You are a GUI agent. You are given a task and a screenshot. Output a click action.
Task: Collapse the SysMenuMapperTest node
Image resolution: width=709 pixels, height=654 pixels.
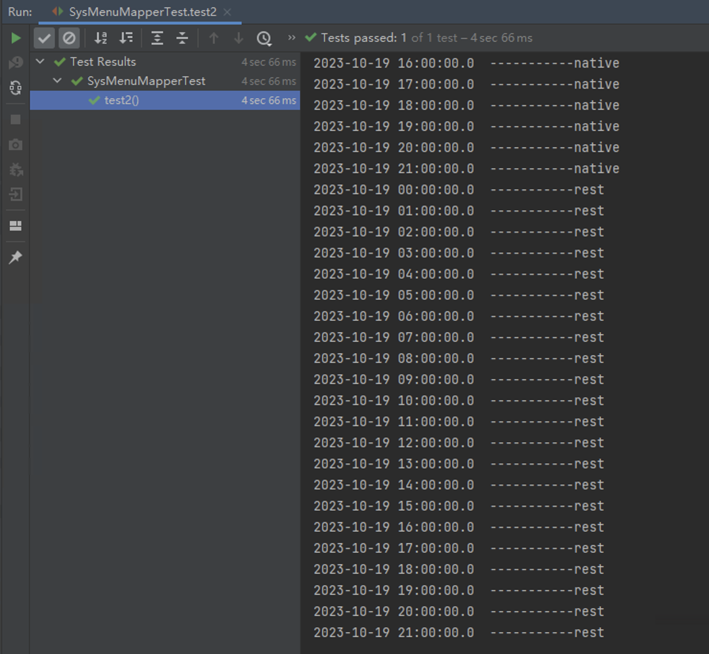coord(57,81)
